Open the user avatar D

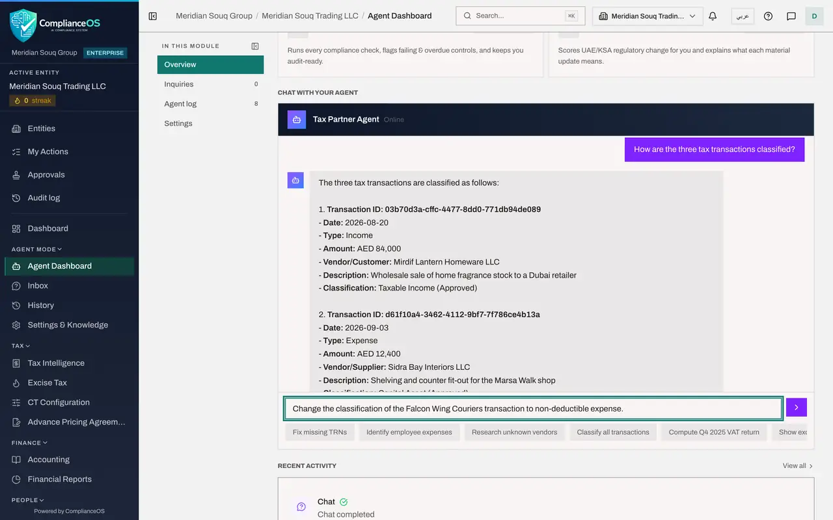(x=814, y=16)
